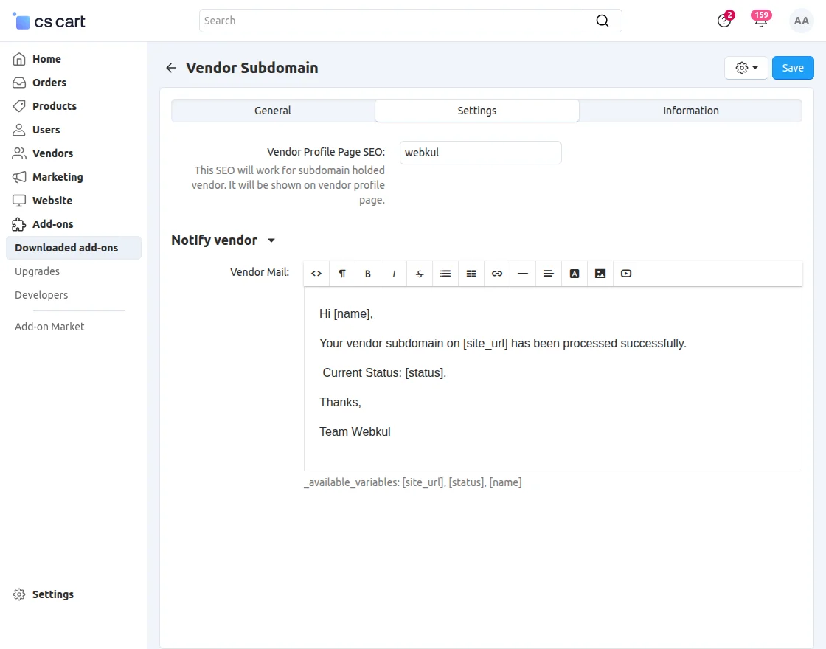Viewport: 826px width, 649px height.
Task: Insert a bulleted list in the mail body
Action: (445, 273)
